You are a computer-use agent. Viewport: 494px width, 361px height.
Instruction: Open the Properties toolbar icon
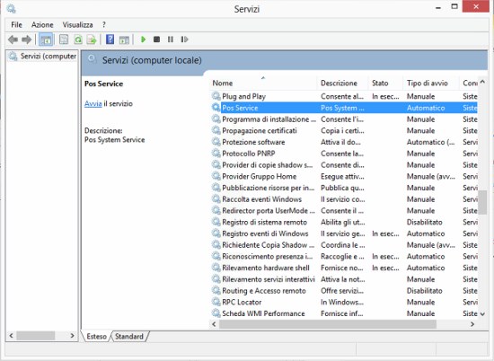pyautogui.click(x=64, y=40)
